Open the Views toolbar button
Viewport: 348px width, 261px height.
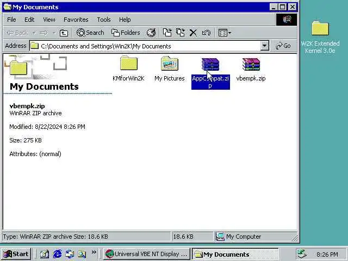pos(225,33)
